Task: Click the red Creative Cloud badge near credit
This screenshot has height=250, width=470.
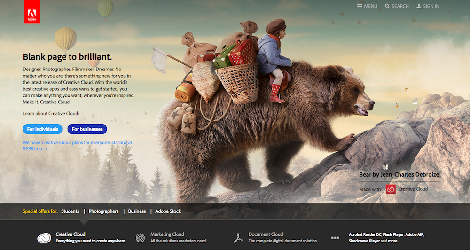Action: 391,189
